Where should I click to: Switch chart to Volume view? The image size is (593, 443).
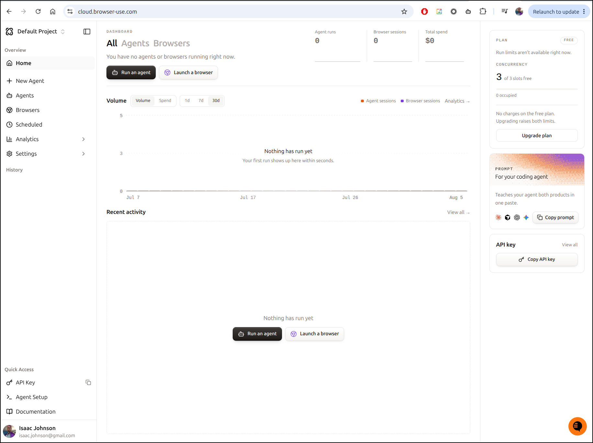(x=143, y=101)
